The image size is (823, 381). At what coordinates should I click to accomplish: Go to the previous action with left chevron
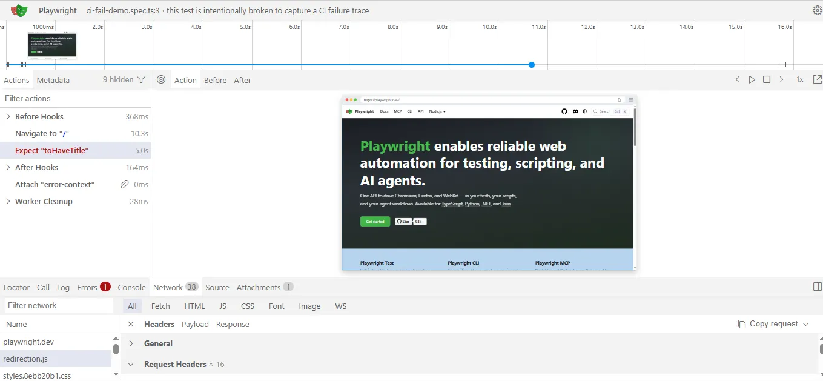[x=737, y=79]
